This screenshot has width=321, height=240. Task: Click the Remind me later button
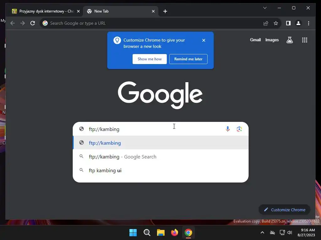coord(188,59)
